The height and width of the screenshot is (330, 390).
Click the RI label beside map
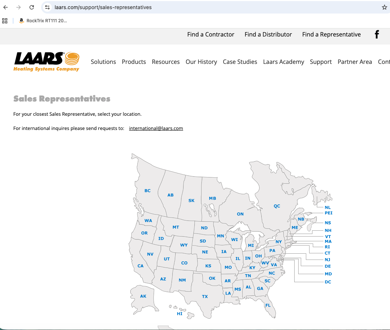tap(327, 247)
